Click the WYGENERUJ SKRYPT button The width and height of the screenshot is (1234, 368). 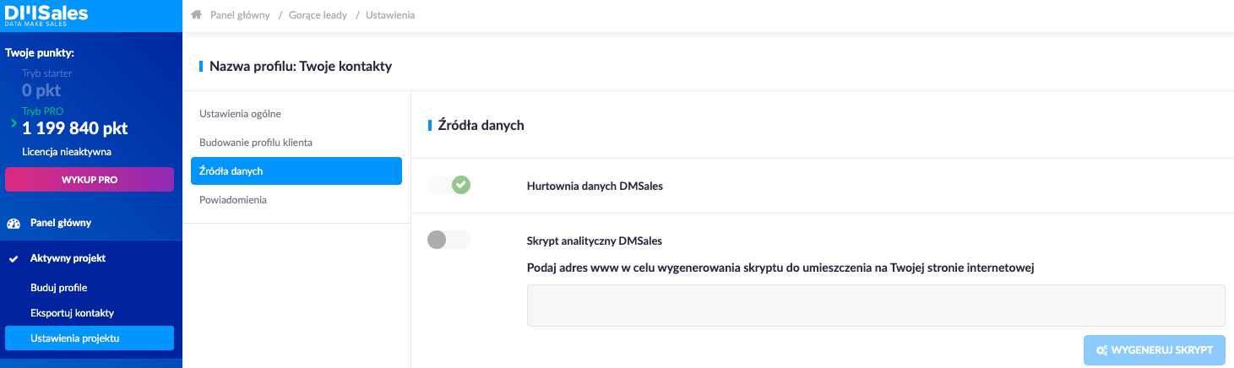coord(1155,349)
